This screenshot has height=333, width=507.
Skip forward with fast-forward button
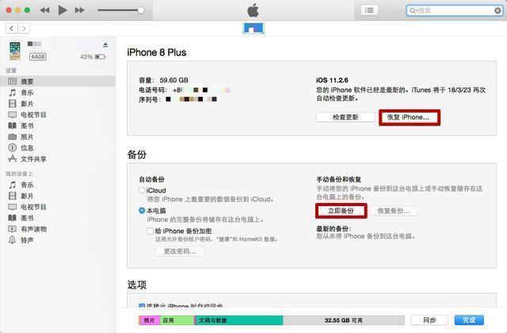tap(79, 10)
